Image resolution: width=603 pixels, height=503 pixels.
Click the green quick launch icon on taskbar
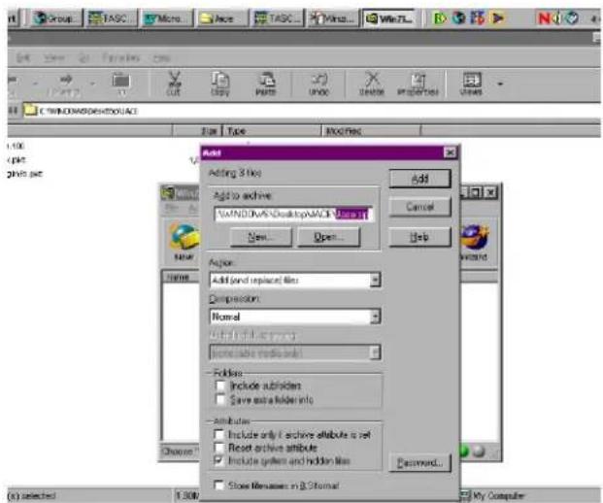(x=440, y=18)
